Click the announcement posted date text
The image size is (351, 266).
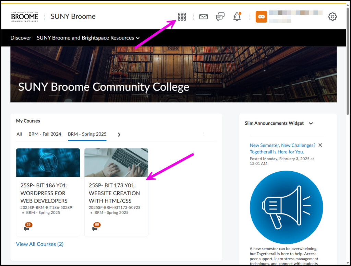tap(282, 161)
